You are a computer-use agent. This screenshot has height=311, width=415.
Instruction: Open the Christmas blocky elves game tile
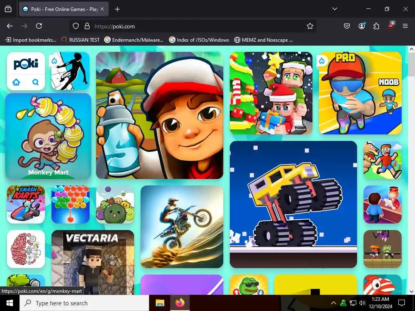pos(271,93)
